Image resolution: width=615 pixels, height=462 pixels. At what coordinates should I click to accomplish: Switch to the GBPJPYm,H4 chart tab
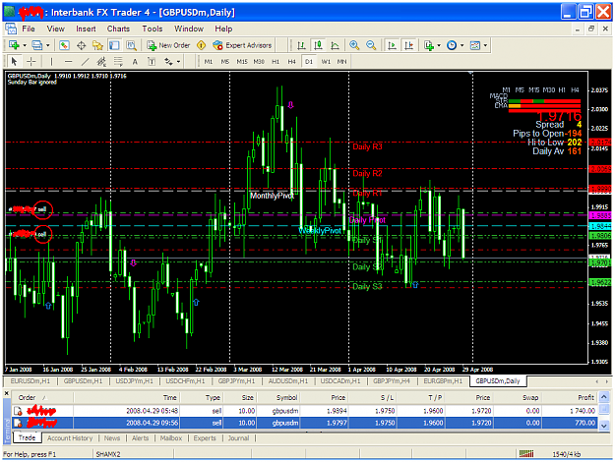click(x=392, y=380)
